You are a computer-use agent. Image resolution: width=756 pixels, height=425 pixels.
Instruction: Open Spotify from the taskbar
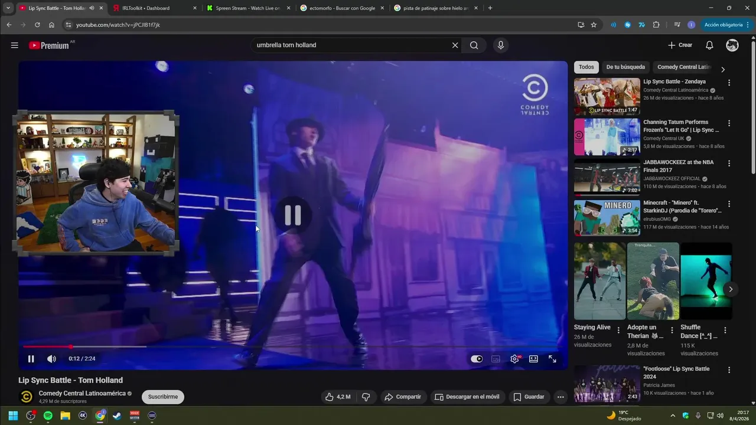48,416
